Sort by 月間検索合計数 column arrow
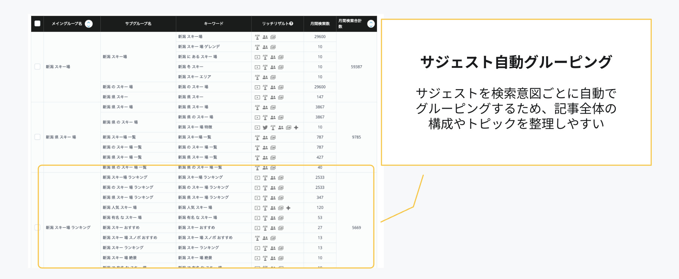679x279 pixels. (371, 24)
